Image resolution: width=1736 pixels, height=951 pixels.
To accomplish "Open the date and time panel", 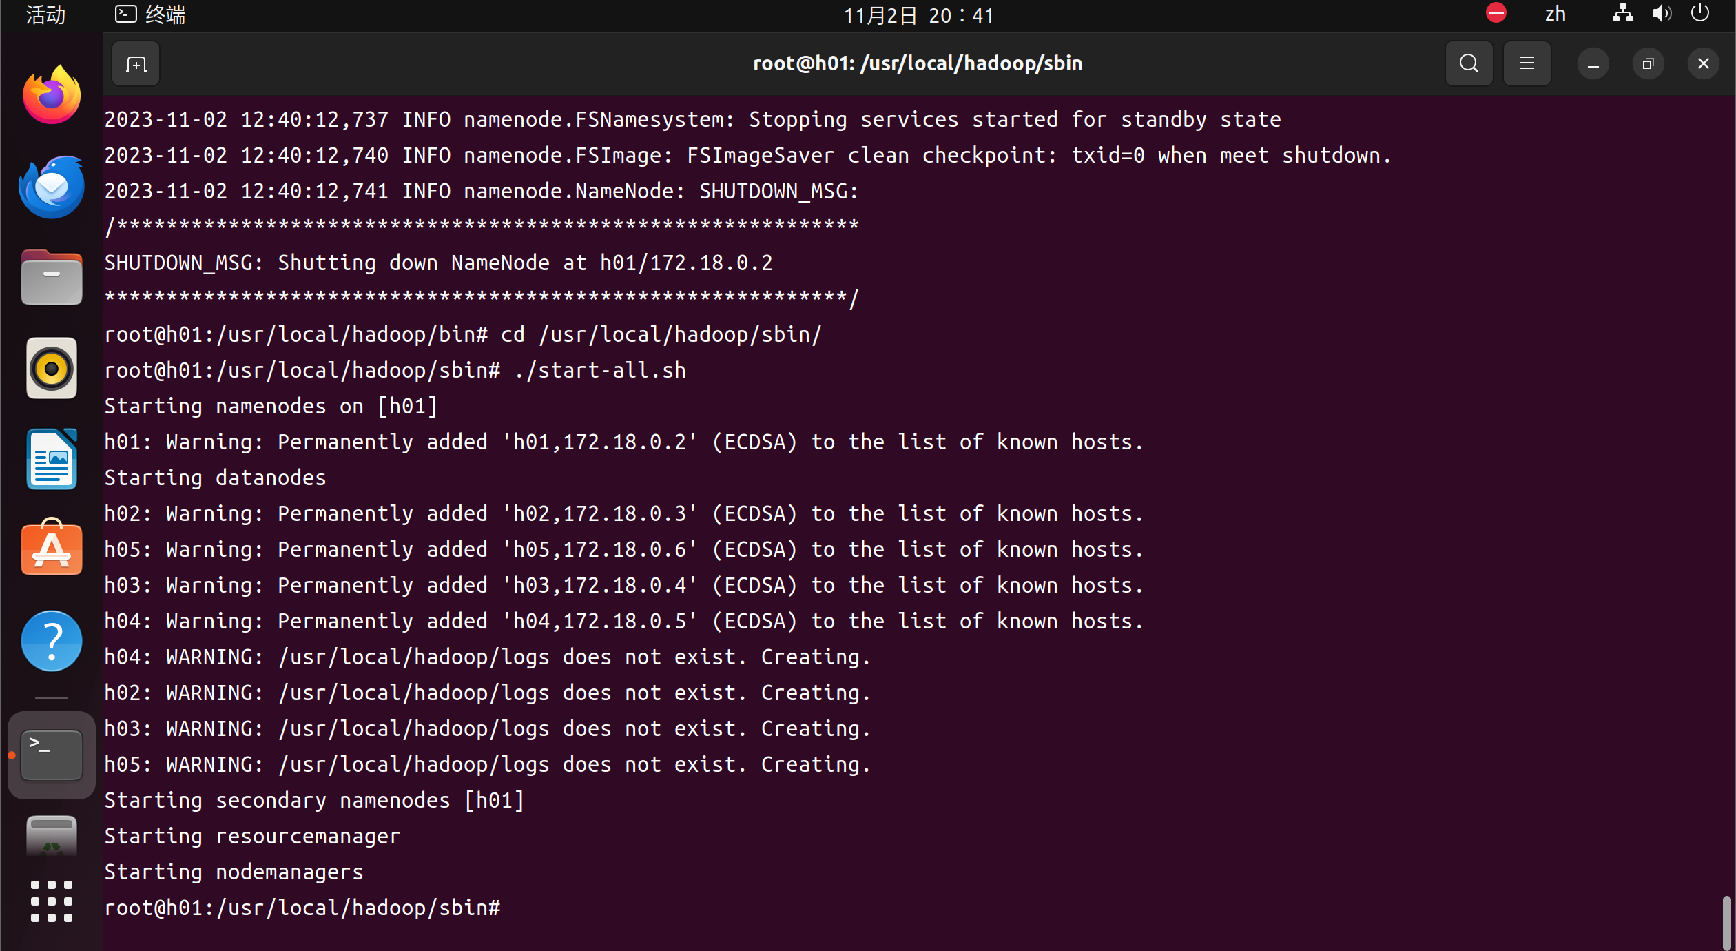I will pos(918,15).
